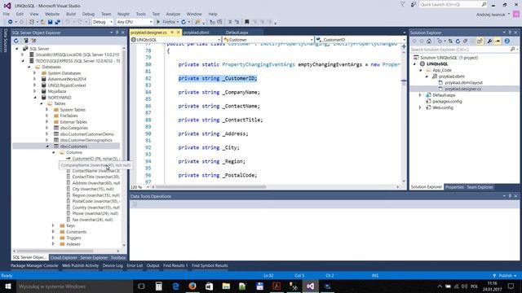The width and height of the screenshot is (522, 293).
Task: Expand the dbo.Categories table node
Action: pyautogui.click(x=47, y=128)
